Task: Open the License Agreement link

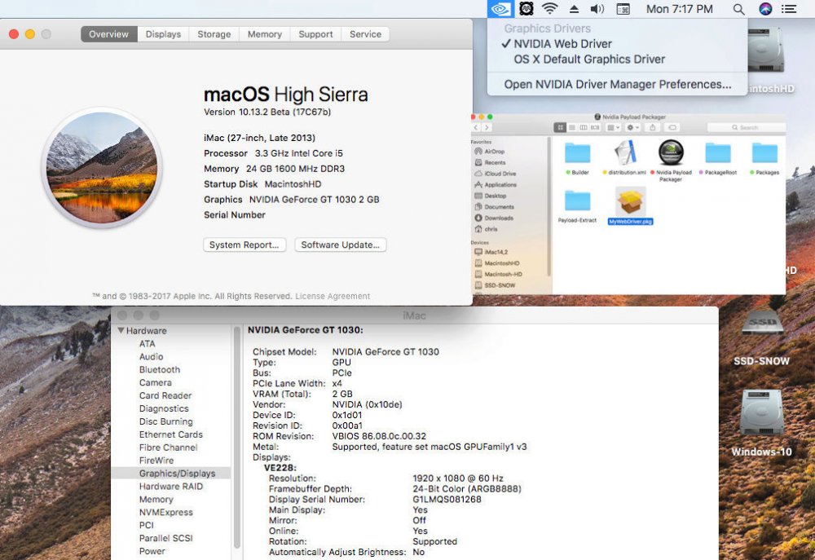Action: tap(333, 297)
